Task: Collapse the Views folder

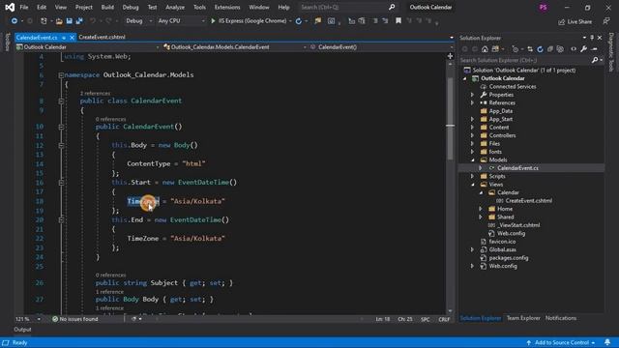Action: 473,185
